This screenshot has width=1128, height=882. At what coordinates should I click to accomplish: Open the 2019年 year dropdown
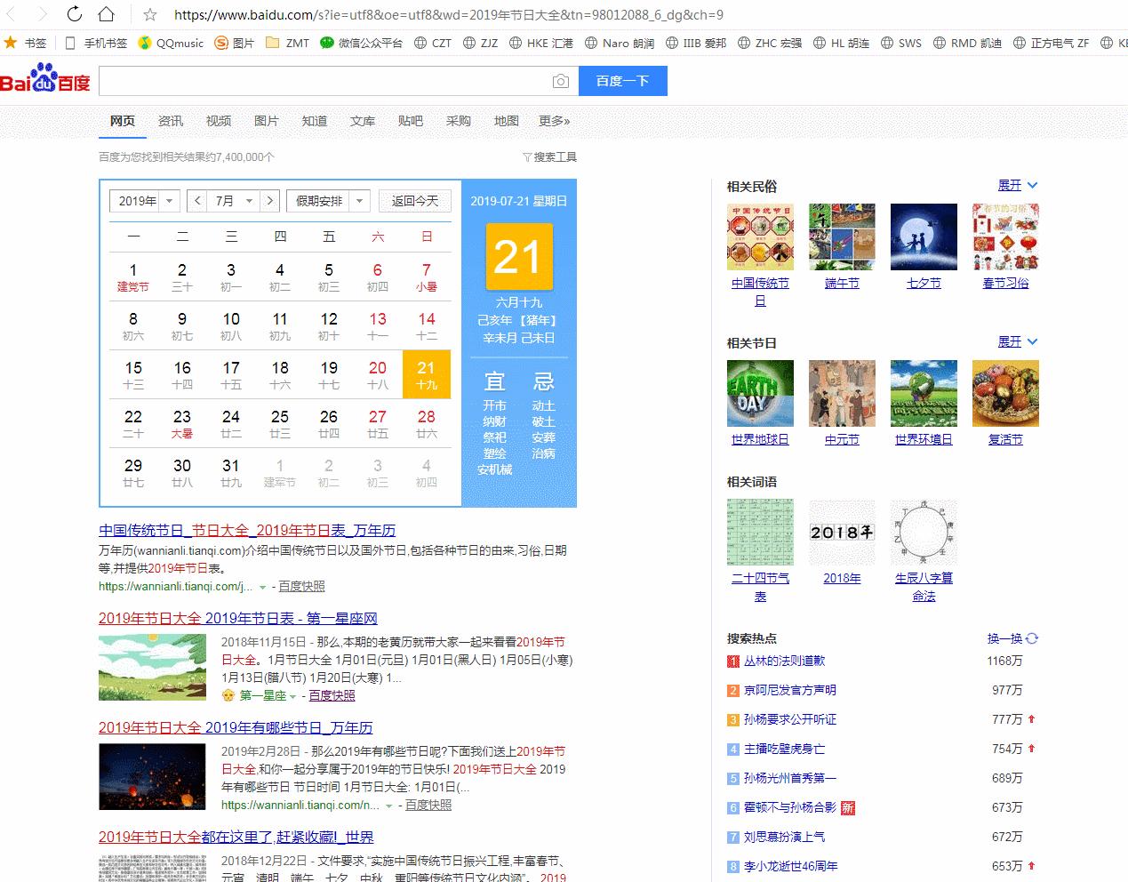click(x=143, y=200)
